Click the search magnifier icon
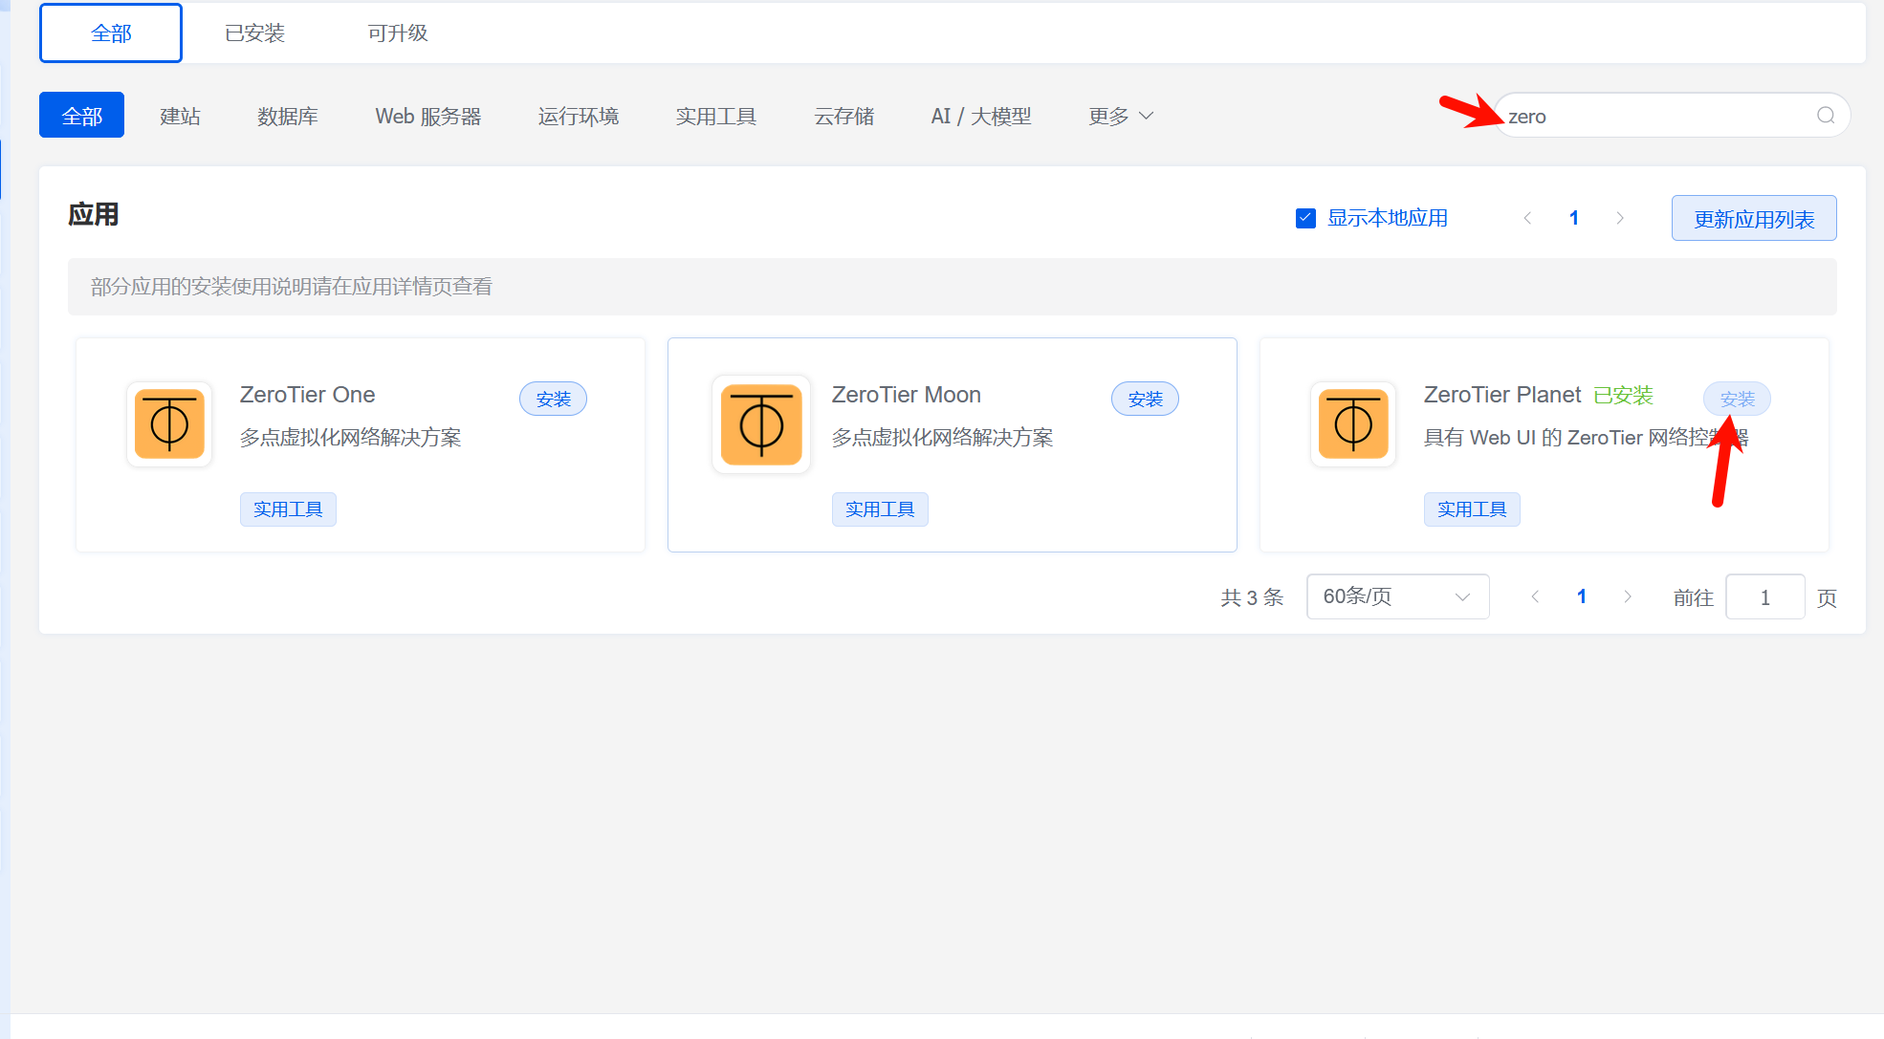Viewport: 1884px width, 1039px height. tap(1826, 116)
